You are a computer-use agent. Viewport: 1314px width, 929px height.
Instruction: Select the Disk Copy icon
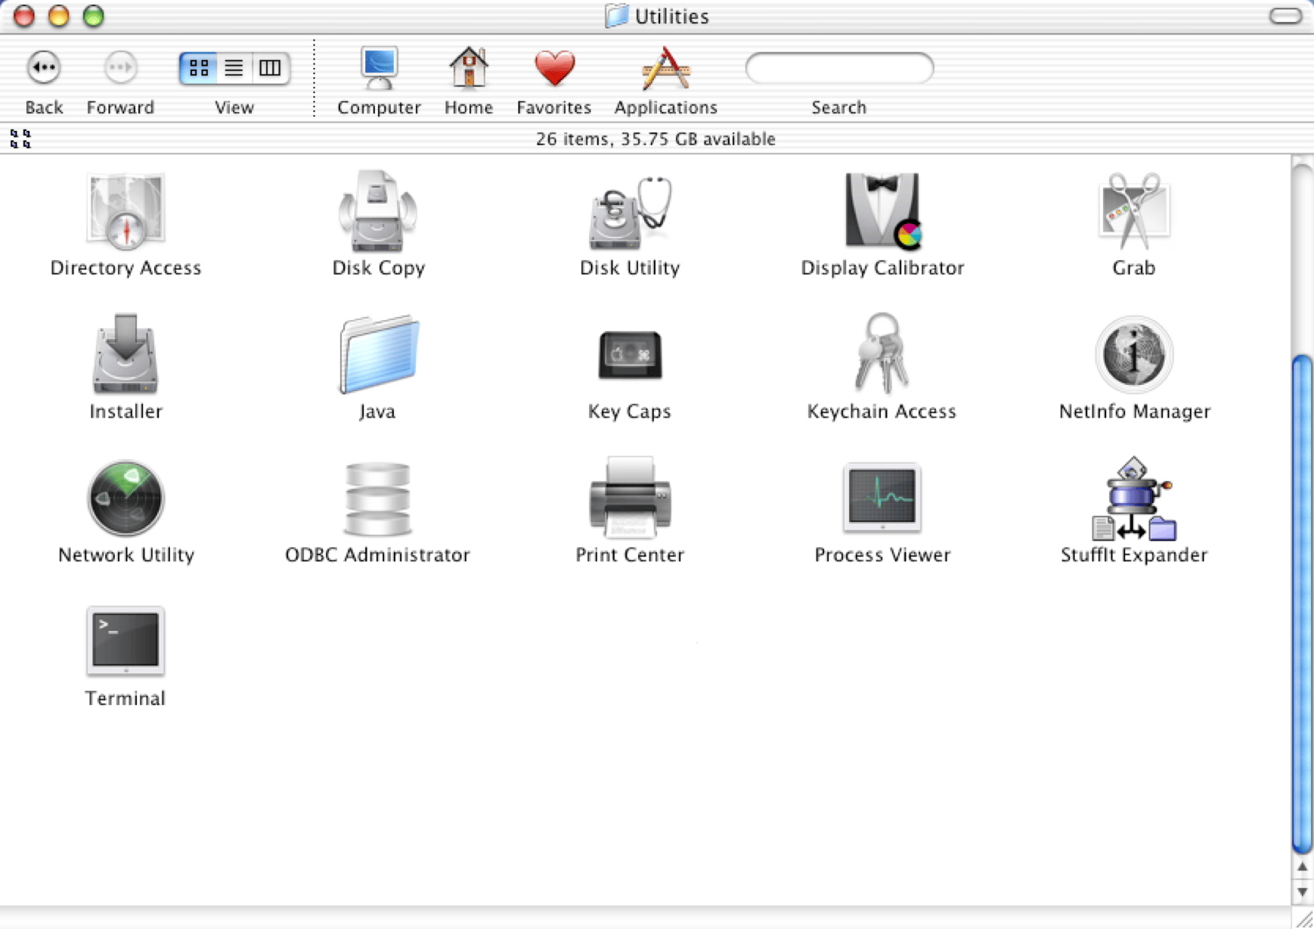click(x=377, y=211)
